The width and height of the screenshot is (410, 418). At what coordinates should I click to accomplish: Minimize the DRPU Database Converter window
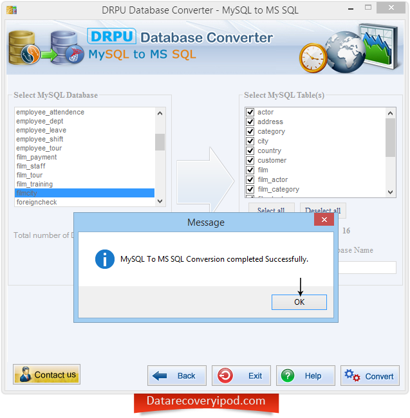[x=351, y=8]
